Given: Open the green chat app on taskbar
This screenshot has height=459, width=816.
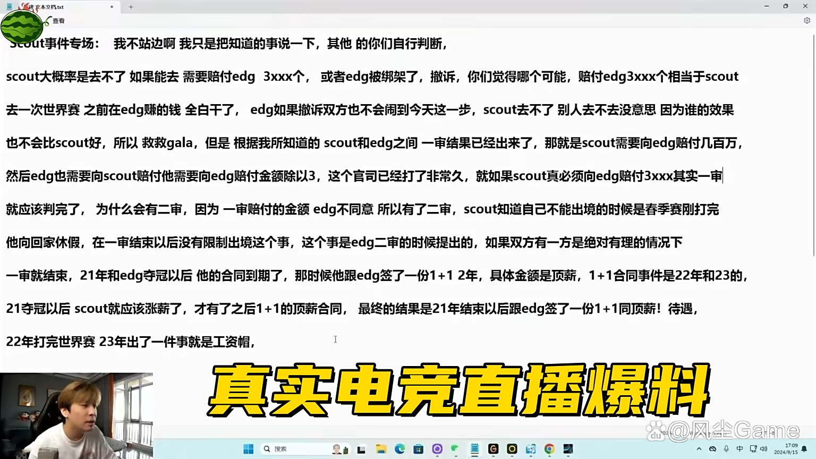Looking at the screenshot, I should pyautogui.click(x=455, y=449).
